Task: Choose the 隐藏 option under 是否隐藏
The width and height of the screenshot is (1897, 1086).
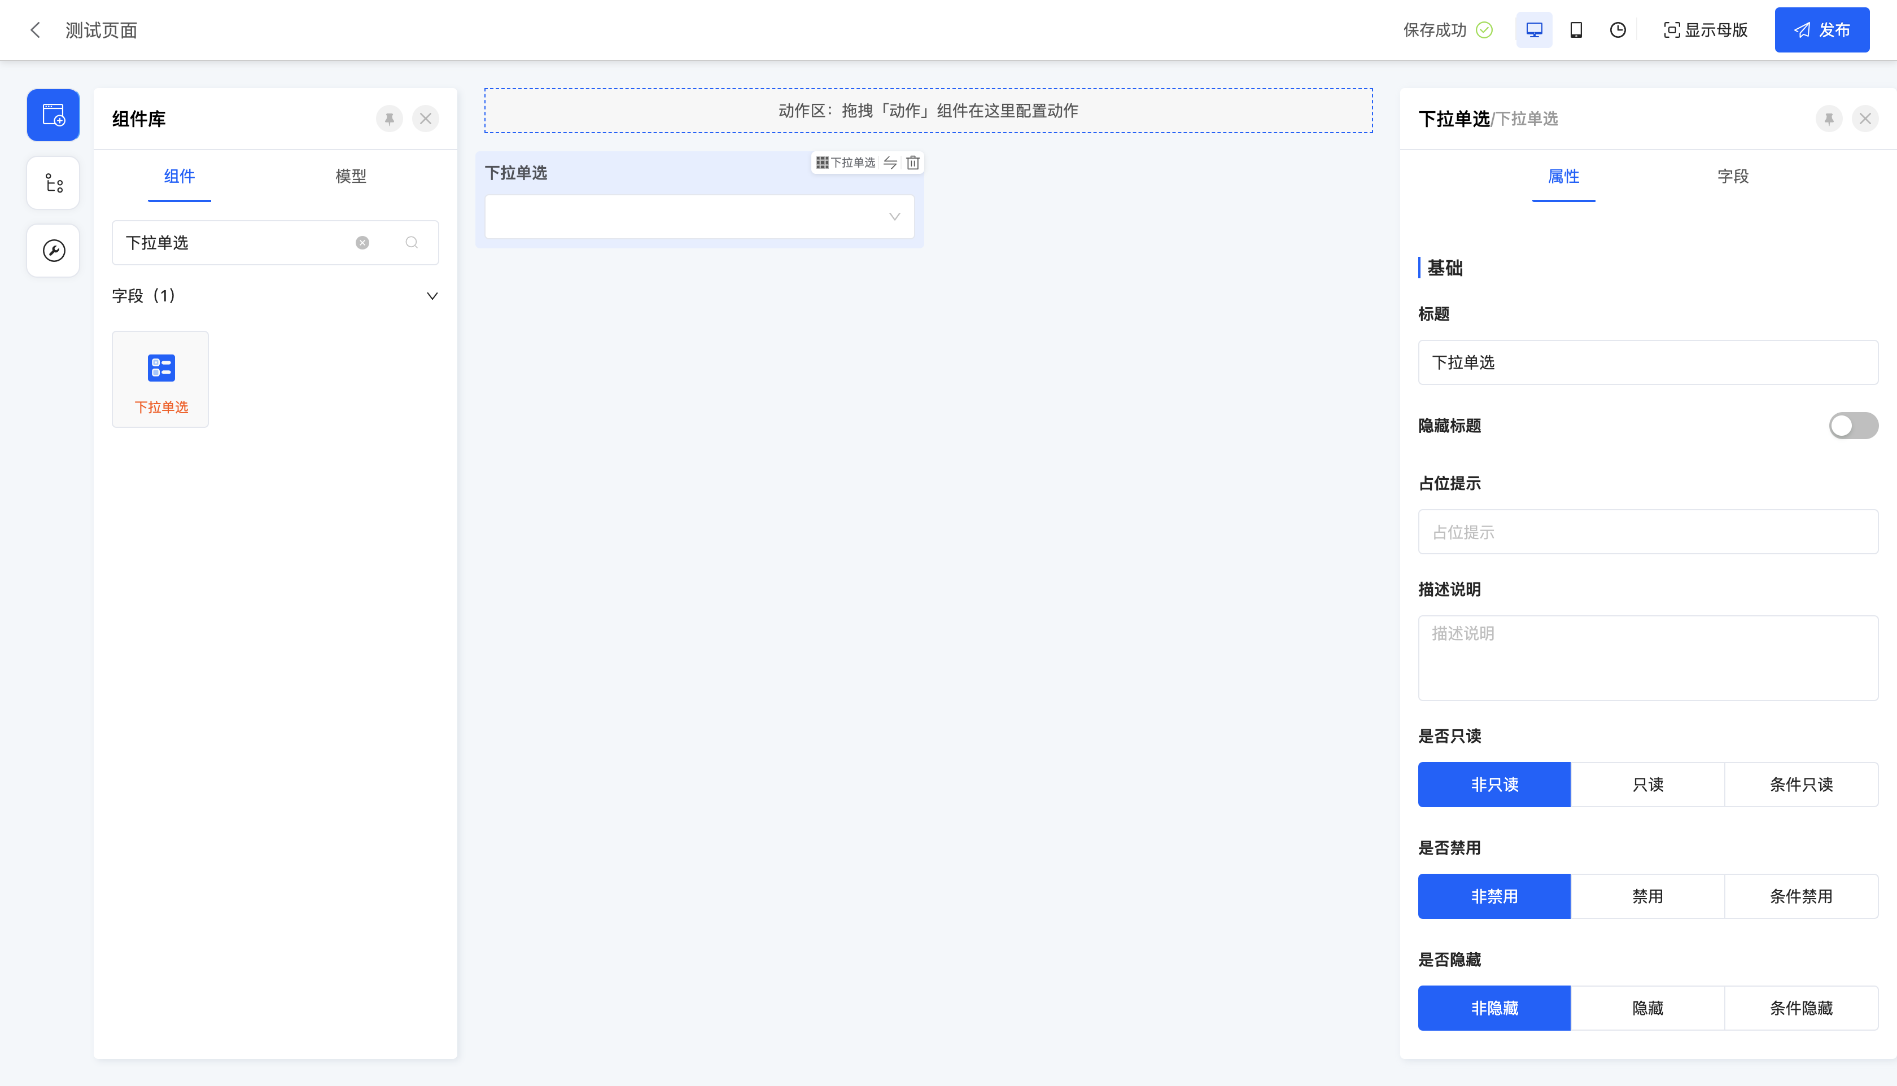Action: click(1647, 1008)
